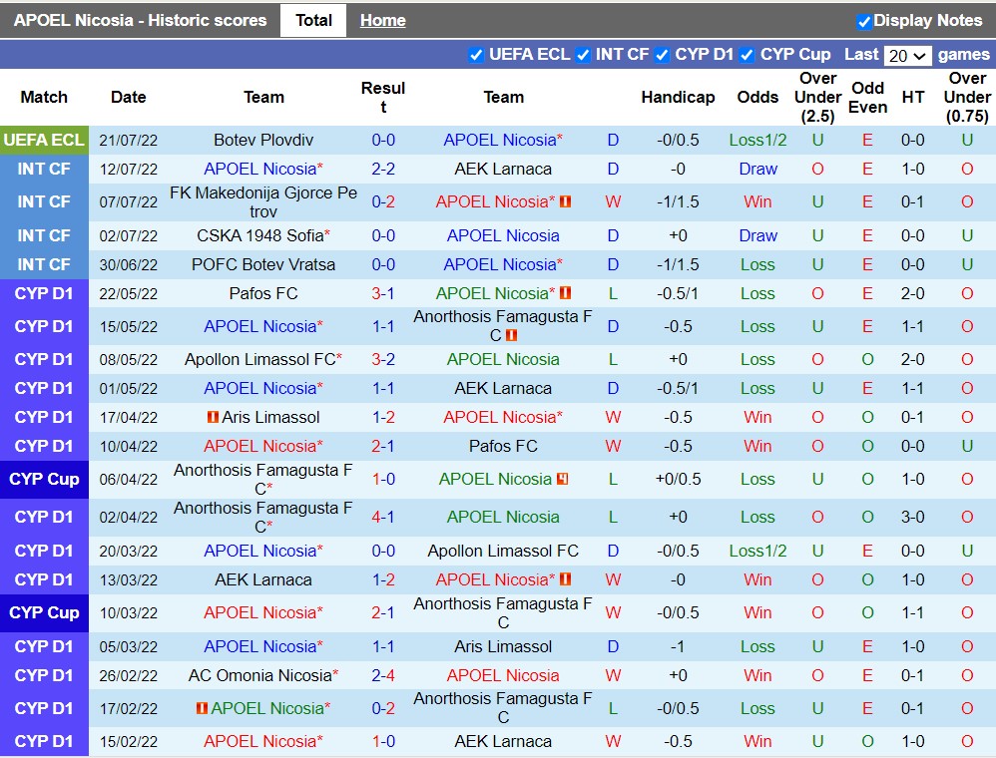The height and width of the screenshot is (758, 996).
Task: Switch to the Home tab
Action: [382, 20]
